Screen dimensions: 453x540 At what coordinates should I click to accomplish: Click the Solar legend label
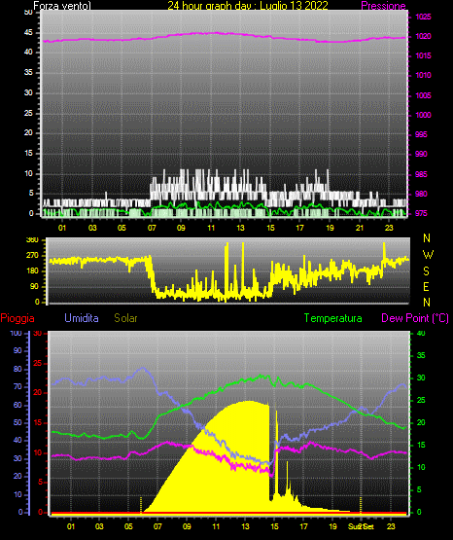[x=125, y=318]
